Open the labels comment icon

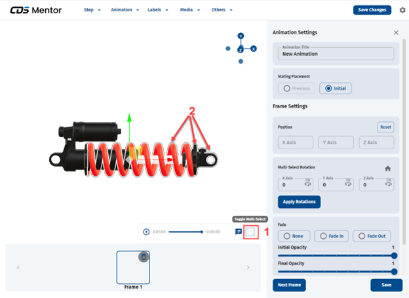(x=239, y=232)
